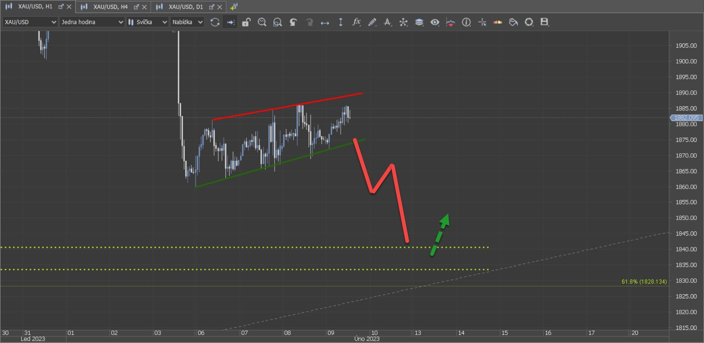Open the XAU/USD instrument dropdown
The width and height of the screenshot is (704, 343).
coord(30,22)
